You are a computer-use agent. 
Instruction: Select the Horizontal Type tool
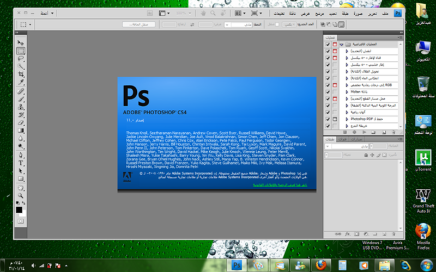coord(21,163)
